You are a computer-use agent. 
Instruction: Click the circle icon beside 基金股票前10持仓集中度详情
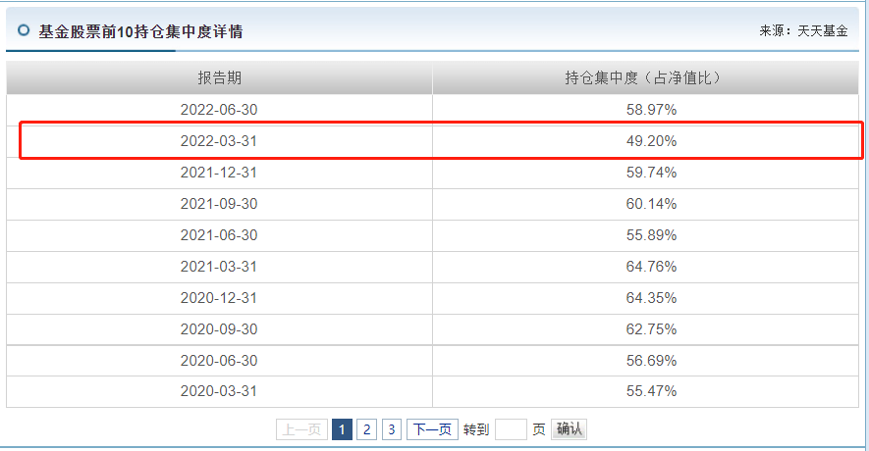[24, 30]
